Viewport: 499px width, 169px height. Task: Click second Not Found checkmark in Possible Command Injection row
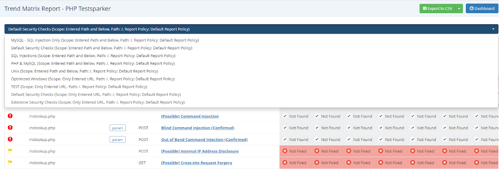pos(317,116)
